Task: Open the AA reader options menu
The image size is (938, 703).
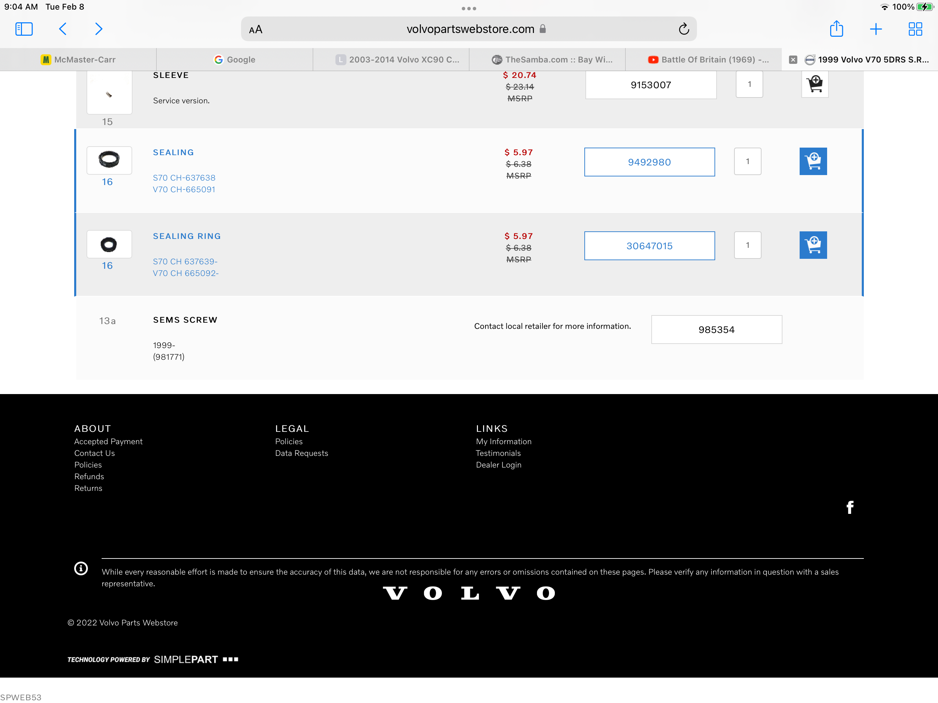Action: pos(256,29)
